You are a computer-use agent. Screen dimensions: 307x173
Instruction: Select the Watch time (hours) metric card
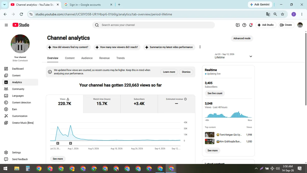tap(102, 104)
